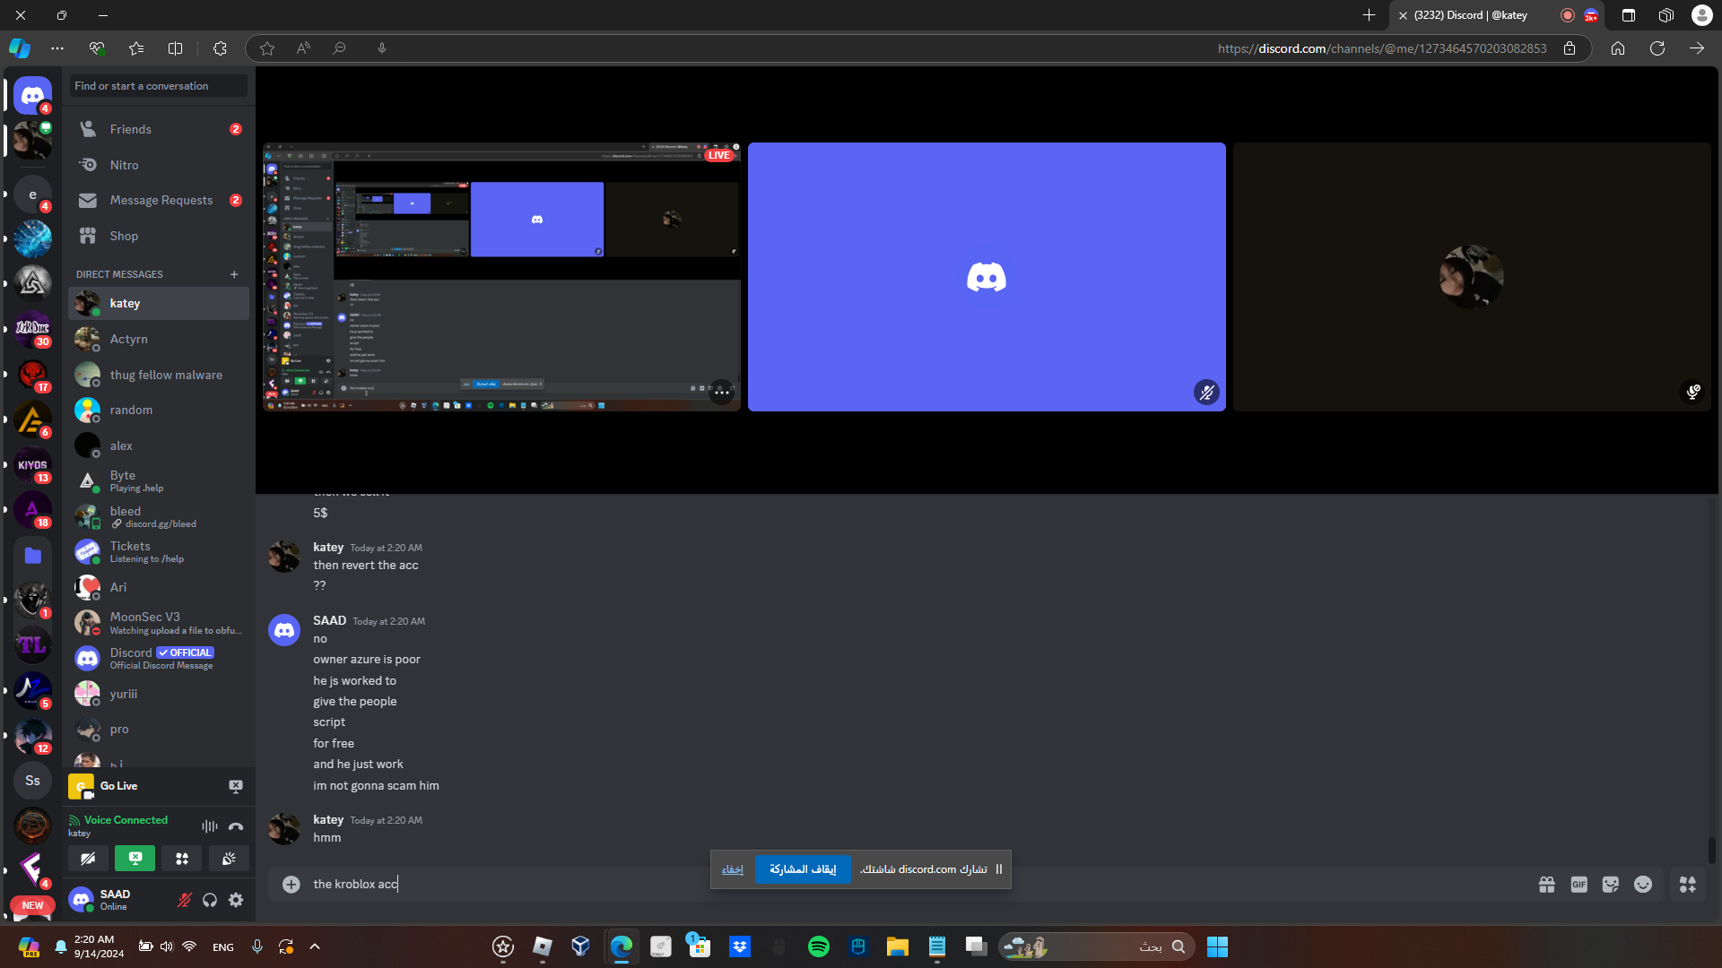Click Stop sharing blue button in sharing bar
The height and width of the screenshot is (968, 1722).
click(x=803, y=869)
